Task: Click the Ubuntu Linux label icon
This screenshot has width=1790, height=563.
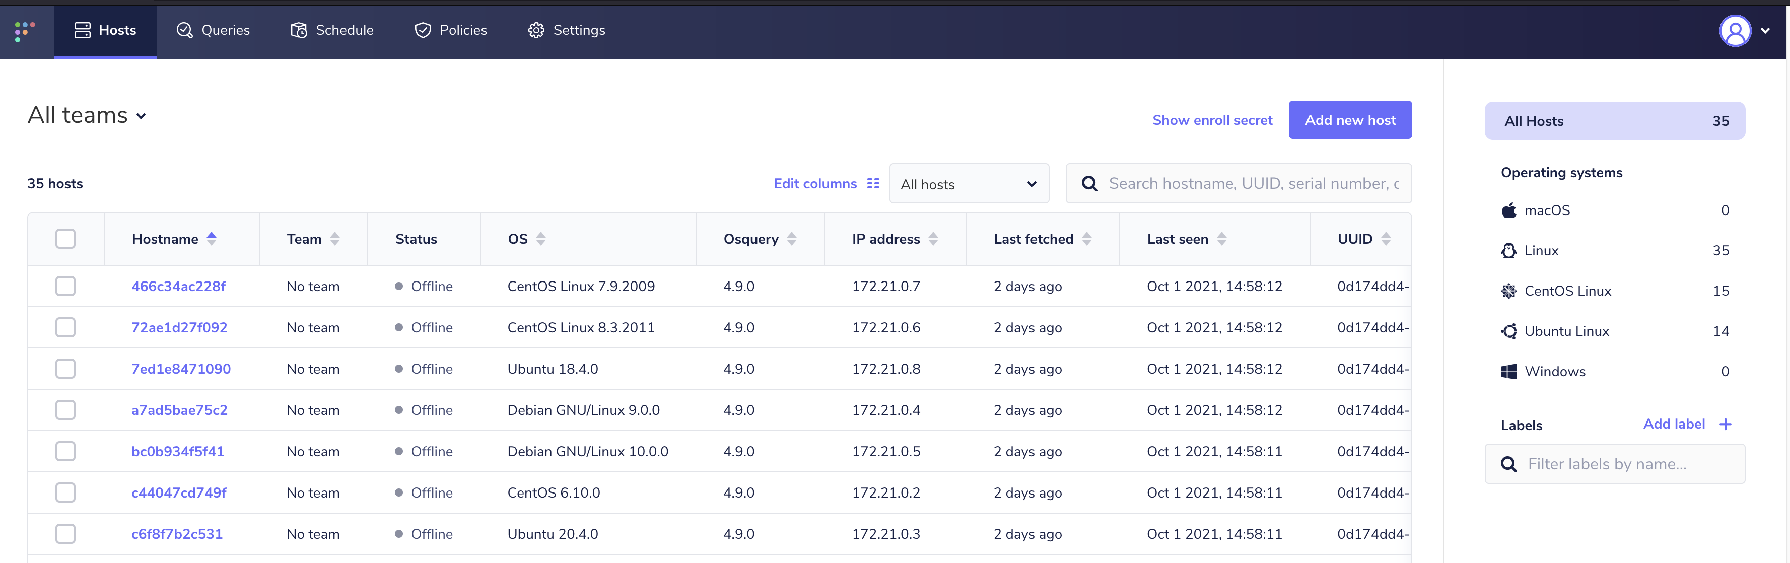Action: [1508, 331]
